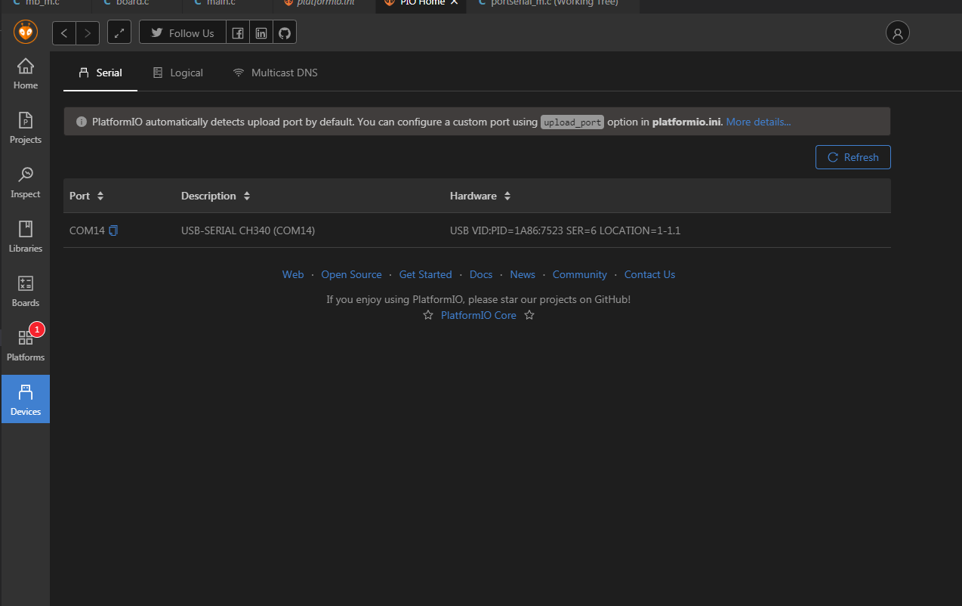Open PlatformIO's LinkedIn page
This screenshot has height=606, width=962.
(x=261, y=32)
